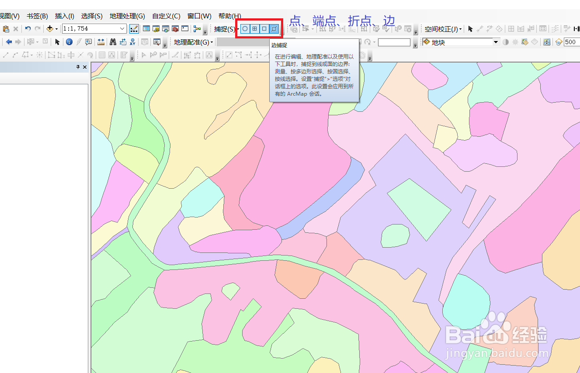Open the 空间校正(J) menu
580x373 pixels.
point(442,29)
